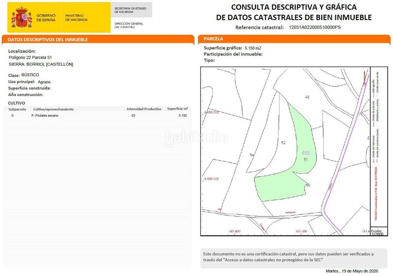Click parcel number 48 on the map

[308, 97]
